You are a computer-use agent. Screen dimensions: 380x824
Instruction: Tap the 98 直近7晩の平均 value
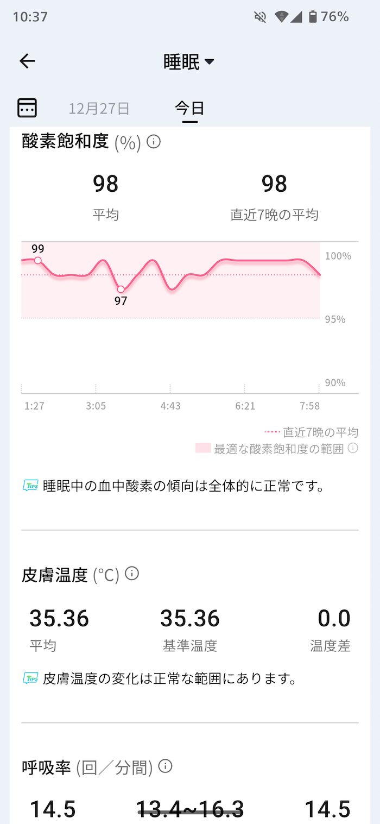pos(274,184)
